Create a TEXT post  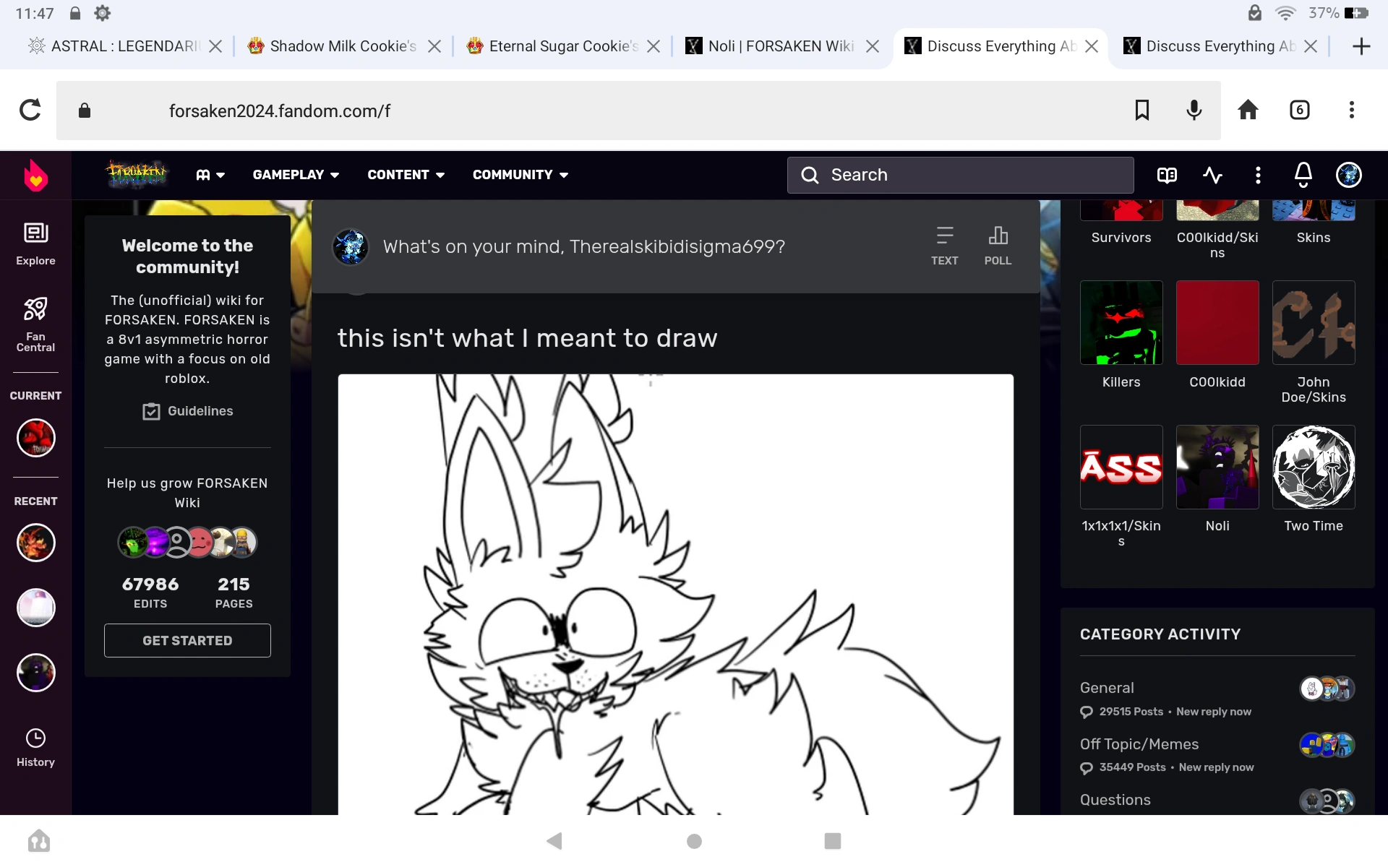pos(944,246)
